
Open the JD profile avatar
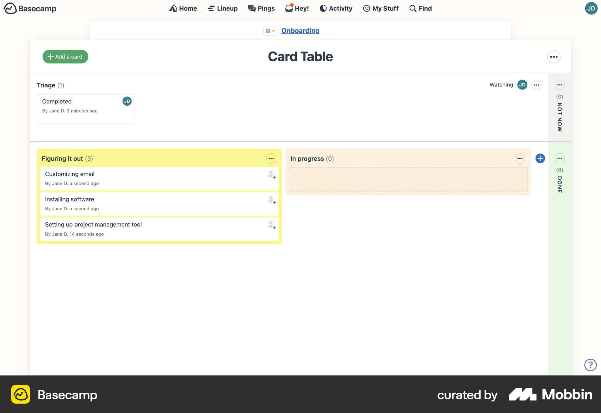pos(591,8)
